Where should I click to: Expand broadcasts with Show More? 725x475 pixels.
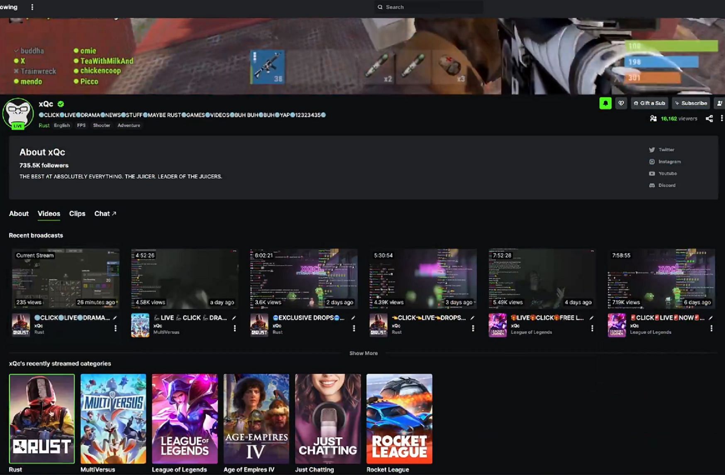(x=363, y=353)
